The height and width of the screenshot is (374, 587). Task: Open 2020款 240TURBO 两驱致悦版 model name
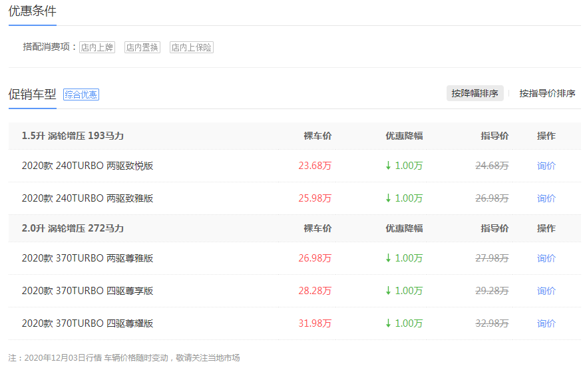(x=87, y=166)
